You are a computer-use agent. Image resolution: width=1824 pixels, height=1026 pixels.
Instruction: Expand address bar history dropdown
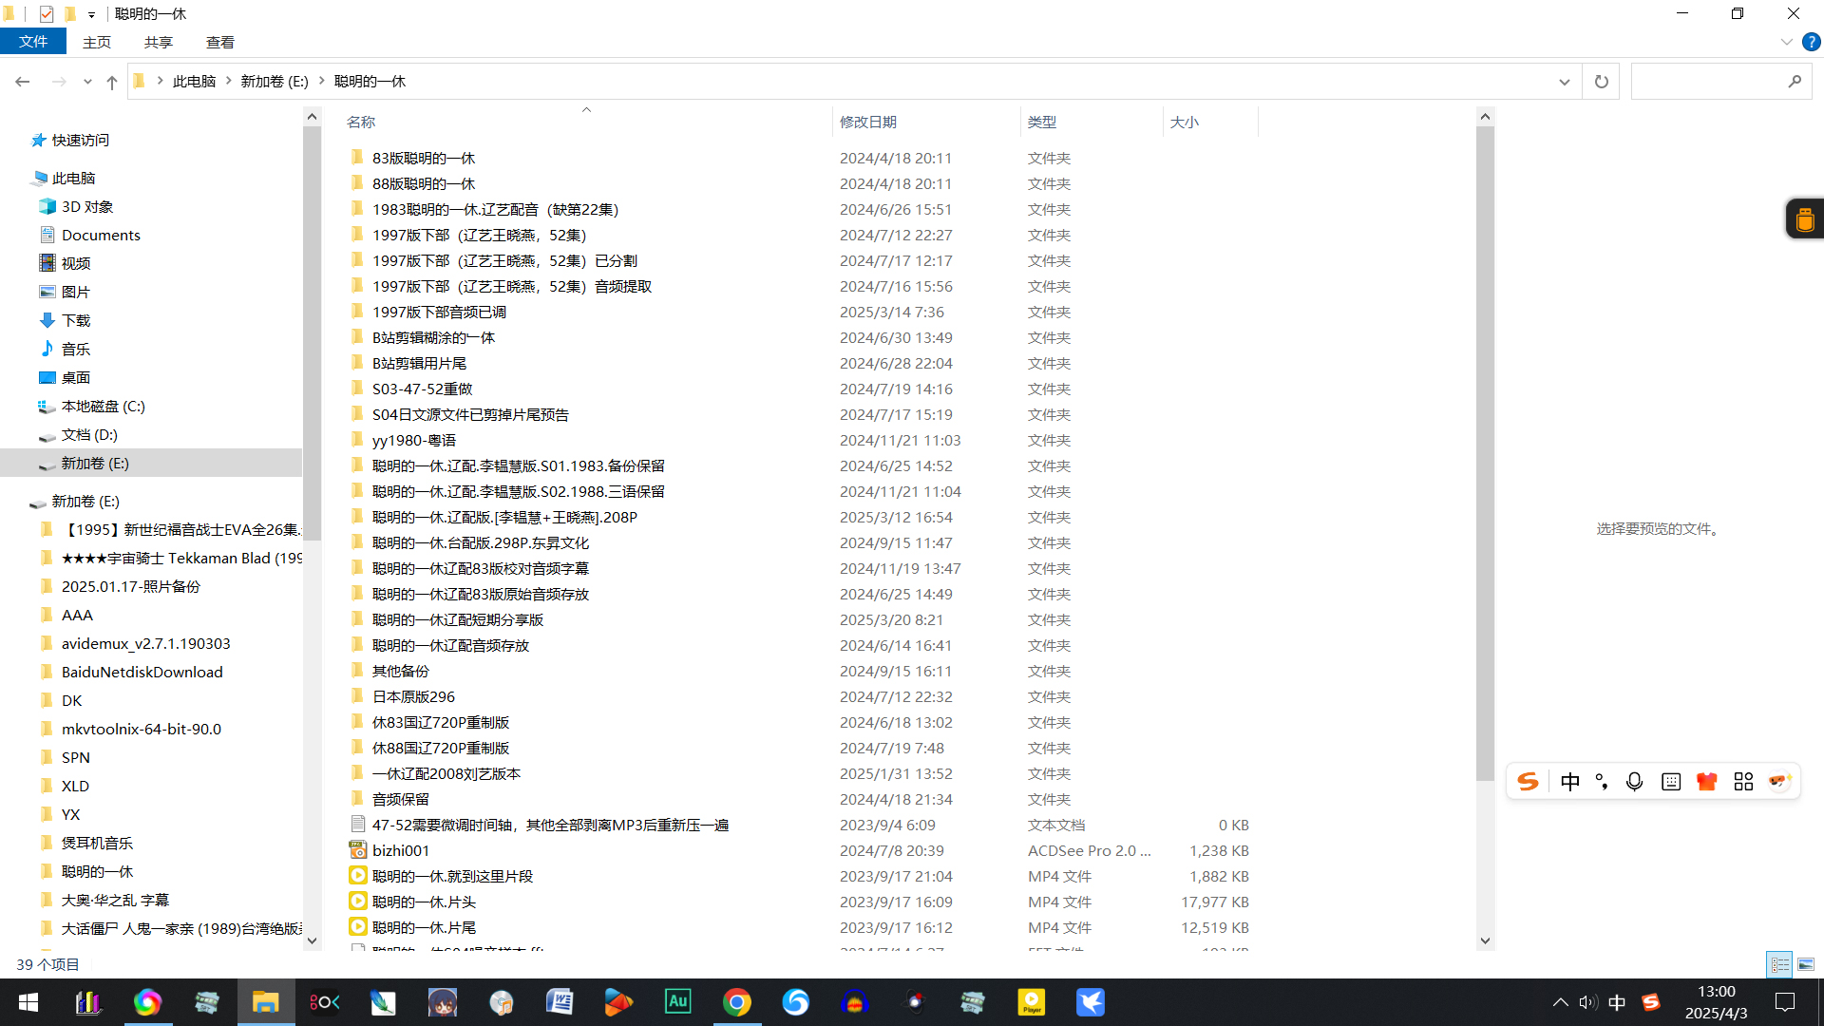1564,82
